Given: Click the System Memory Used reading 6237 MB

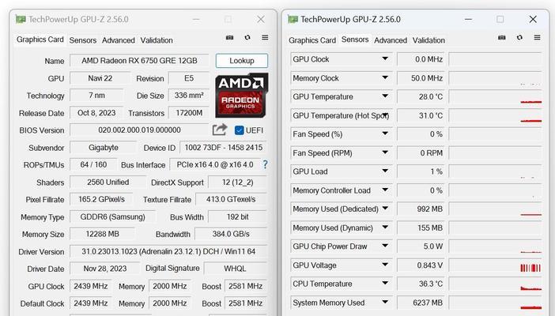Looking at the screenshot, I should pyautogui.click(x=420, y=303).
